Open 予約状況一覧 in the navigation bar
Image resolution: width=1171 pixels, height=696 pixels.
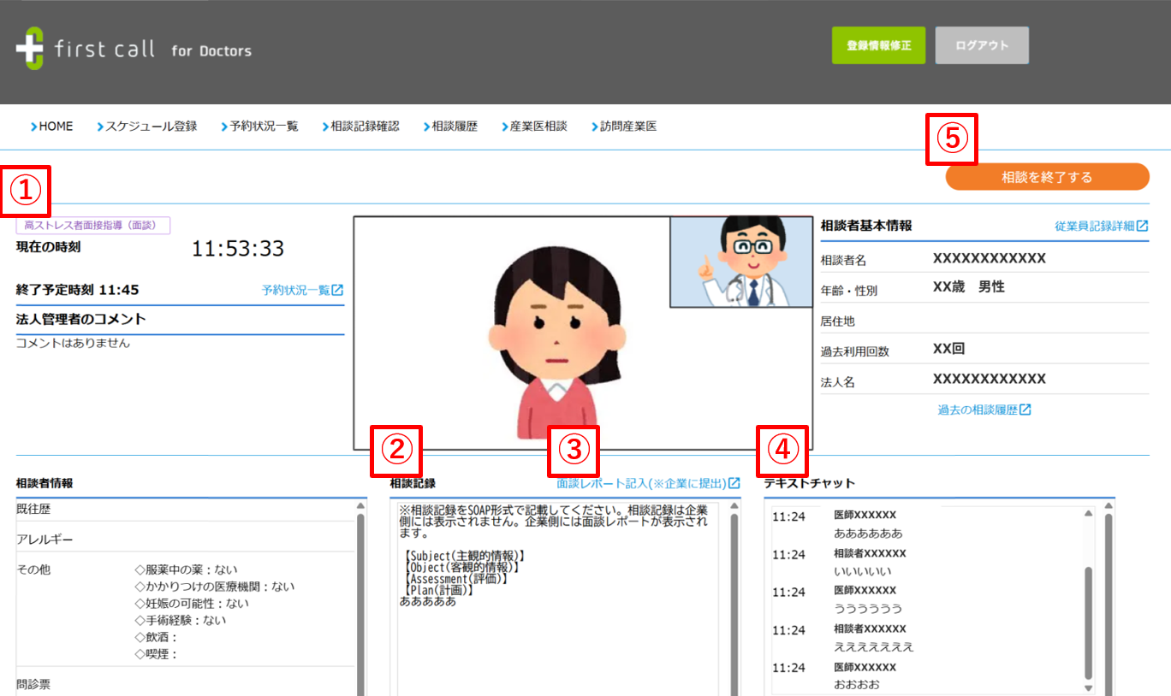click(x=260, y=127)
